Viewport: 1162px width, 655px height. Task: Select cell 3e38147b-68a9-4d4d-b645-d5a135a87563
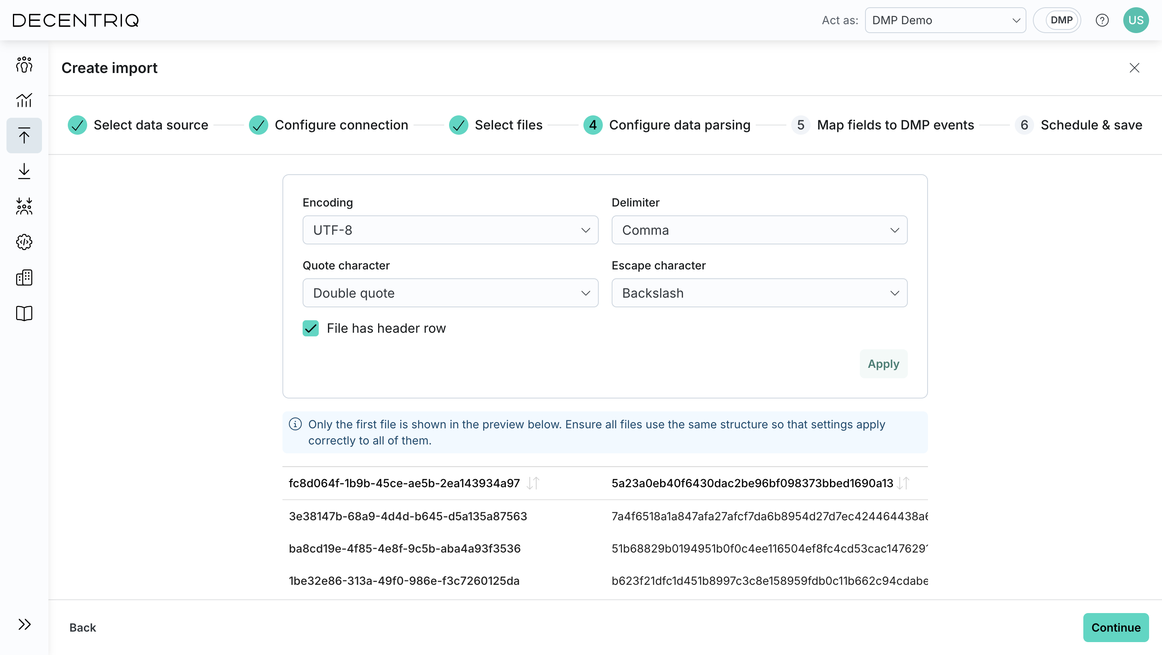click(408, 516)
